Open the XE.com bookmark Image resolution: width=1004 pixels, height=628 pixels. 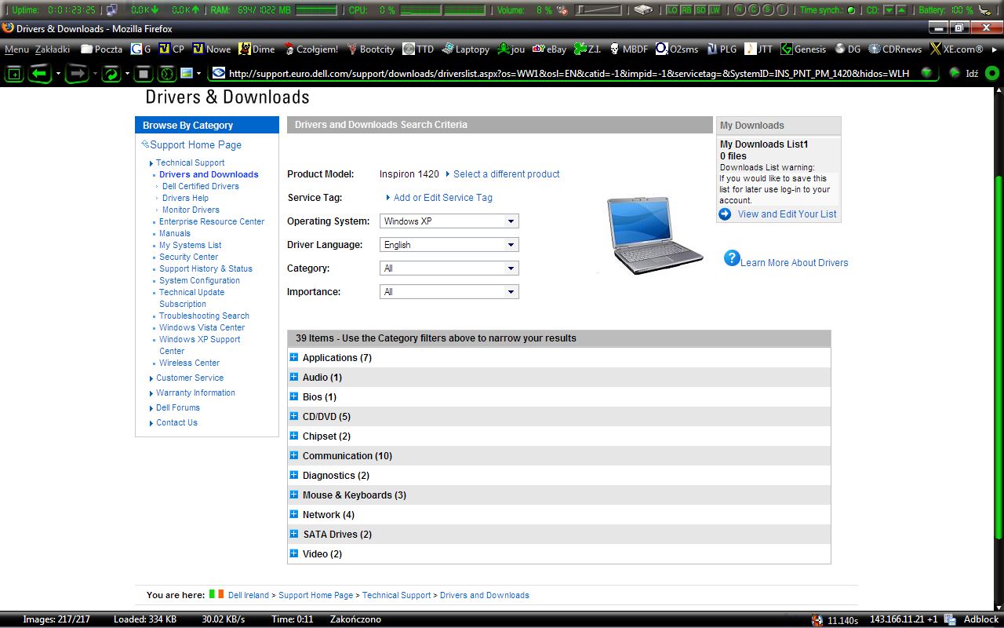click(x=956, y=49)
